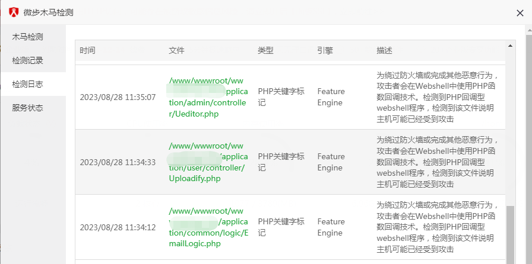Click the 引擎 column header
This screenshot has width=532, height=264.
(x=325, y=50)
